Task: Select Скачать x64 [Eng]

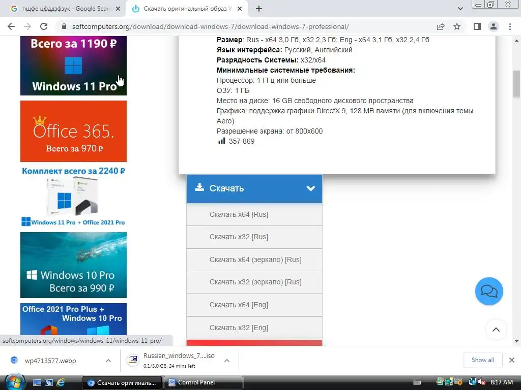Action: click(x=254, y=305)
